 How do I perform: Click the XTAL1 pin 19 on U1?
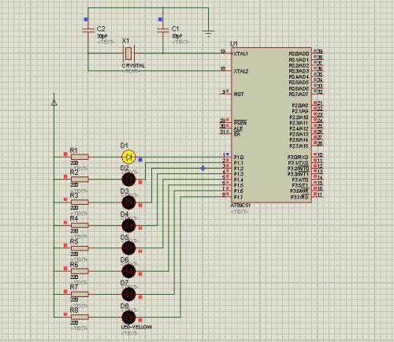point(226,54)
